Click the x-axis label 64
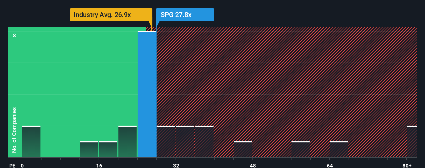This screenshot has width=425, height=168. click(x=330, y=165)
